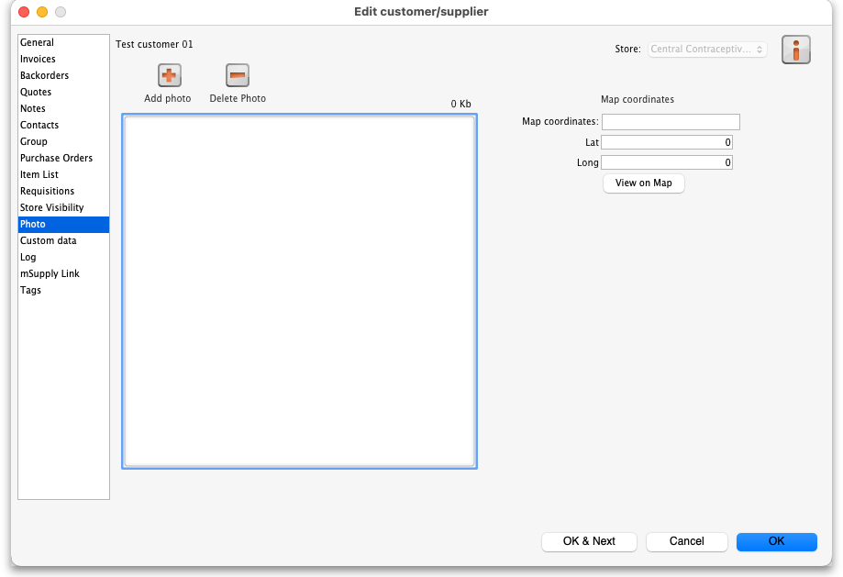The height and width of the screenshot is (577, 843).
Task: Click the View on Map button
Action: click(x=643, y=183)
